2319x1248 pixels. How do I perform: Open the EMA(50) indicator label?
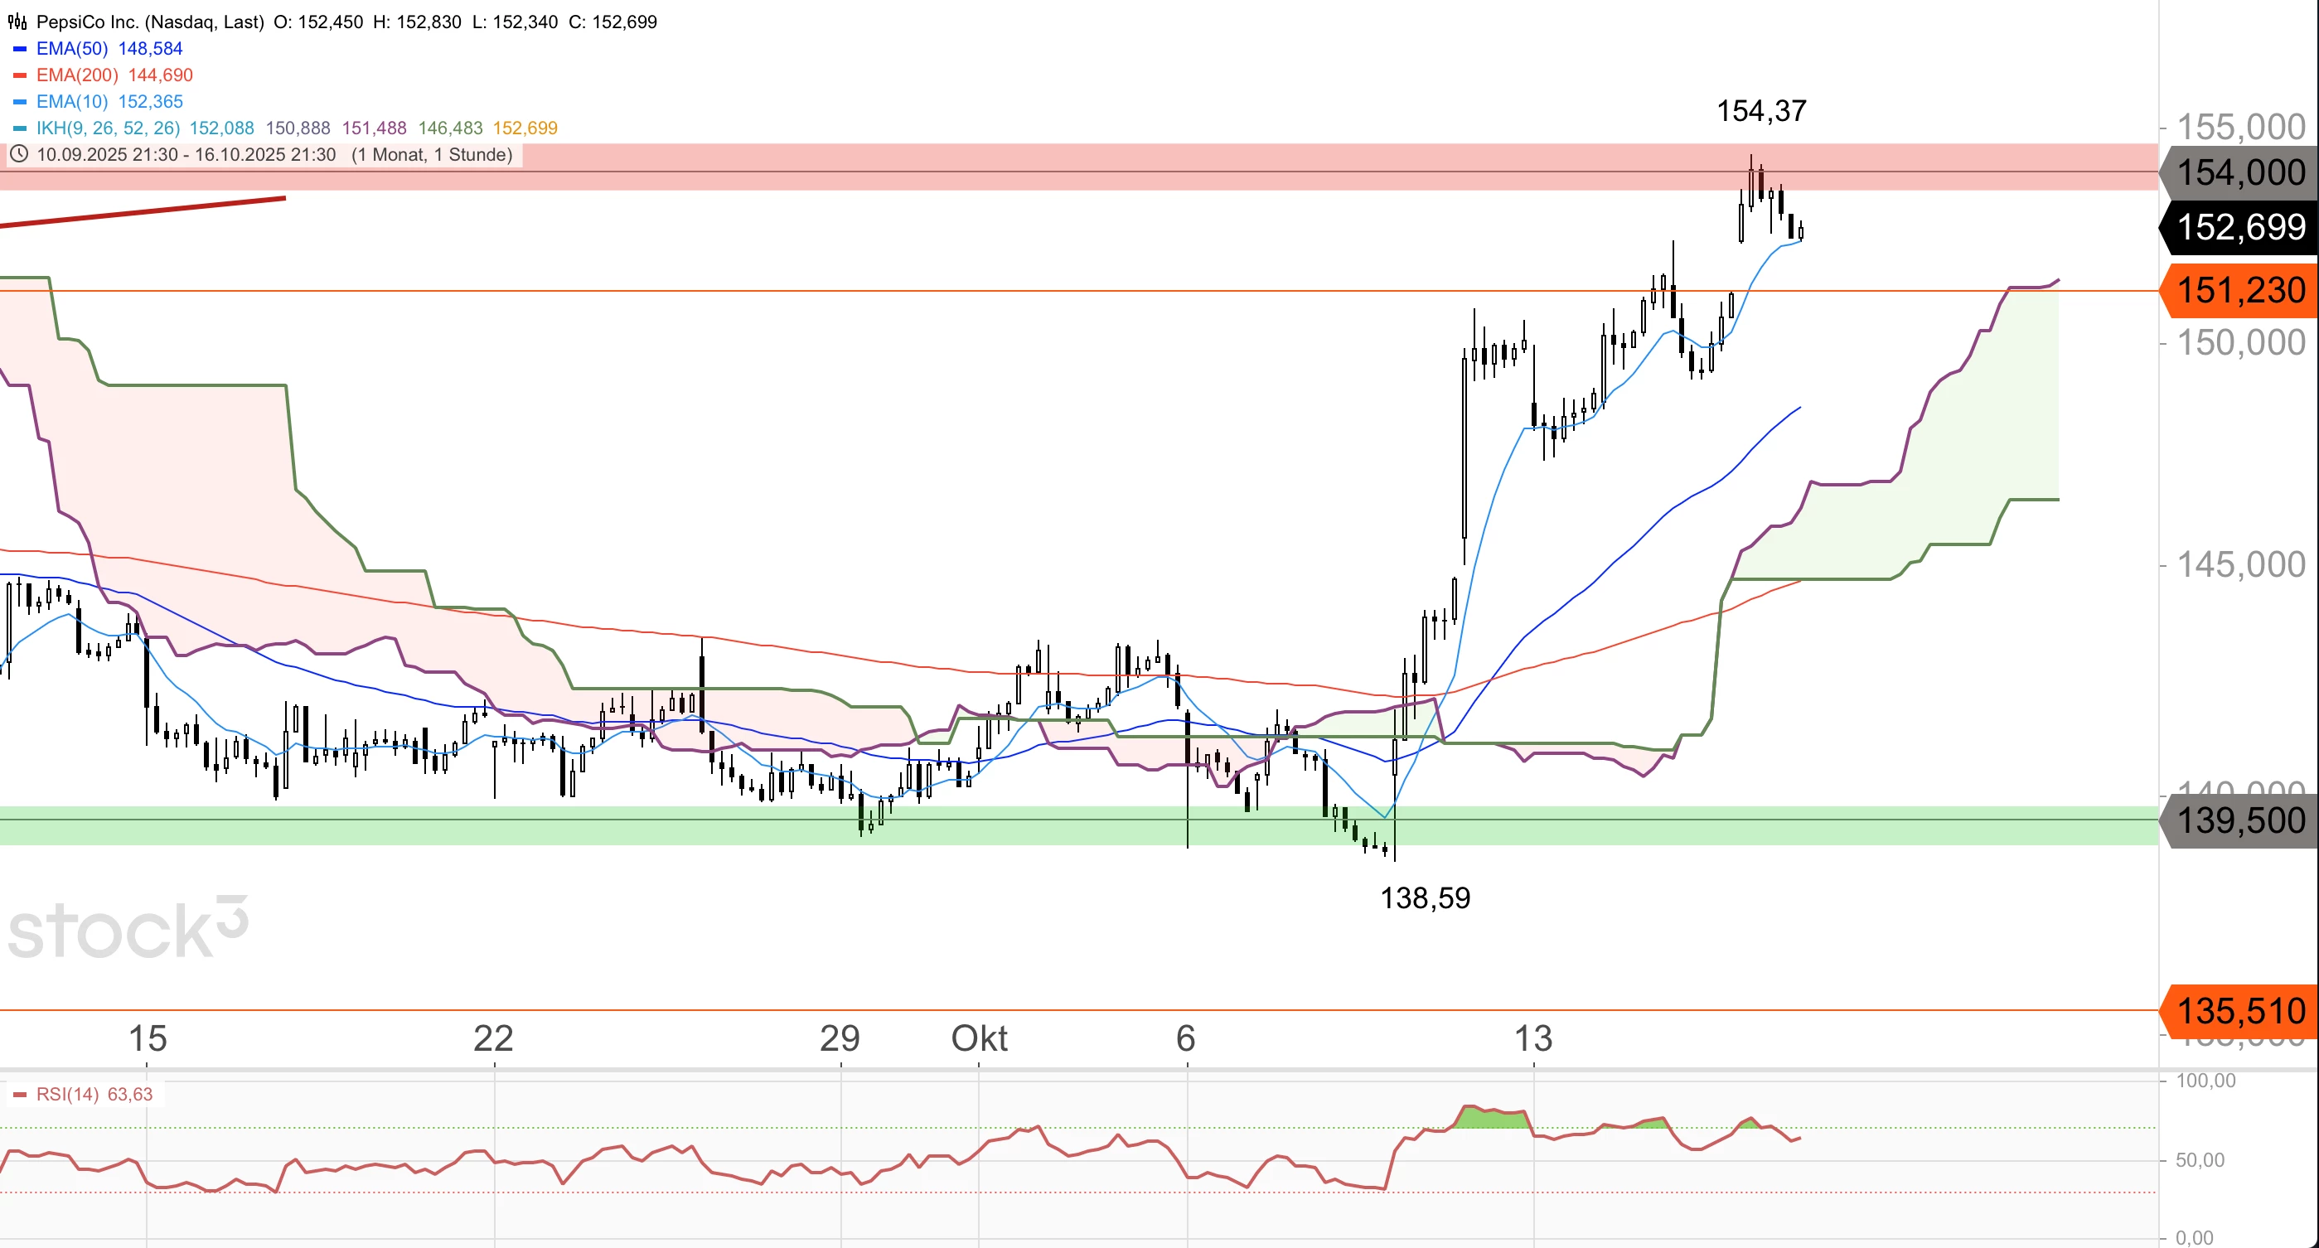[x=72, y=49]
